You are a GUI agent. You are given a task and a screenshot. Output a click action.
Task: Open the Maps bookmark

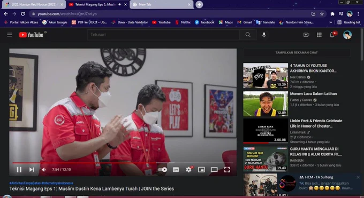click(226, 22)
